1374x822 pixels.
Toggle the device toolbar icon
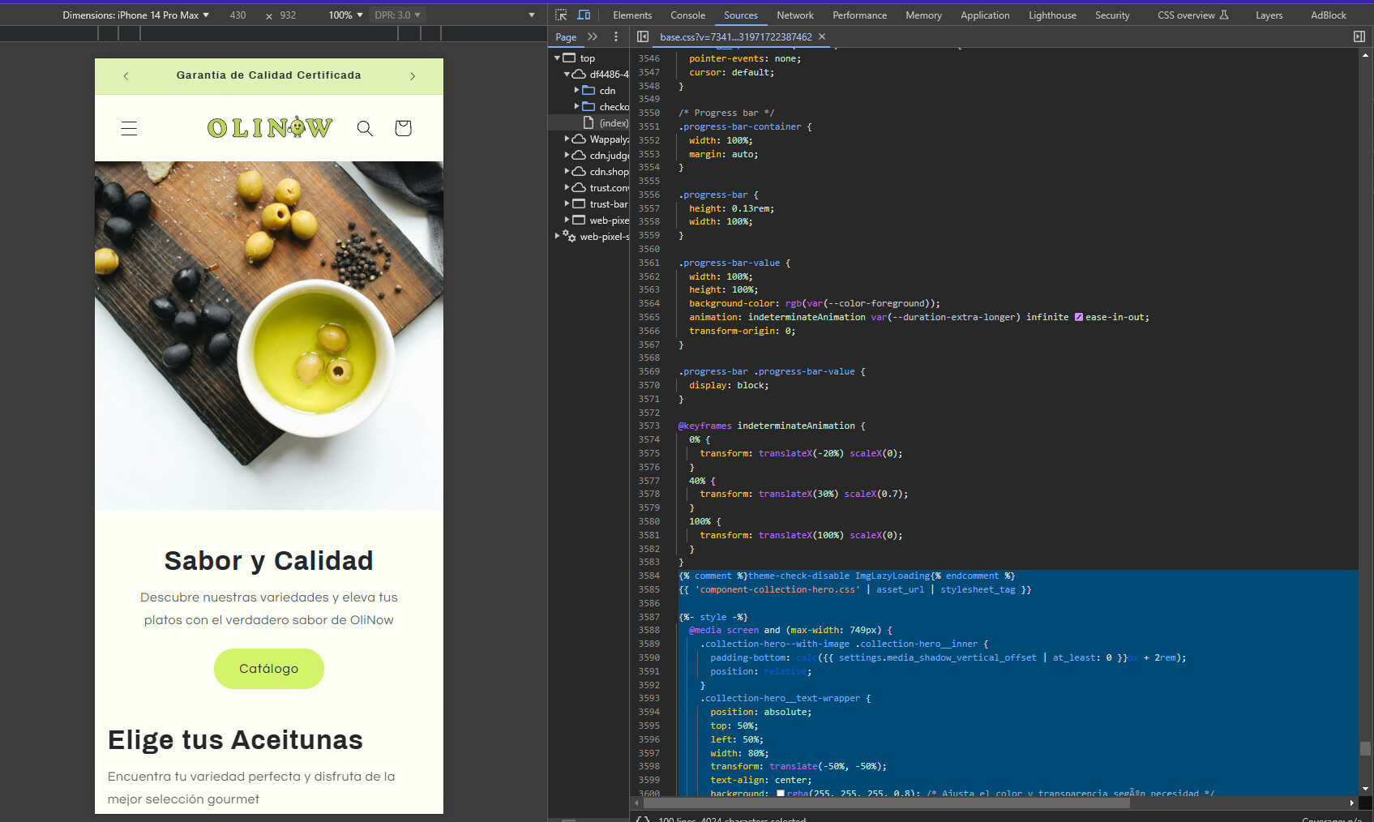584,15
